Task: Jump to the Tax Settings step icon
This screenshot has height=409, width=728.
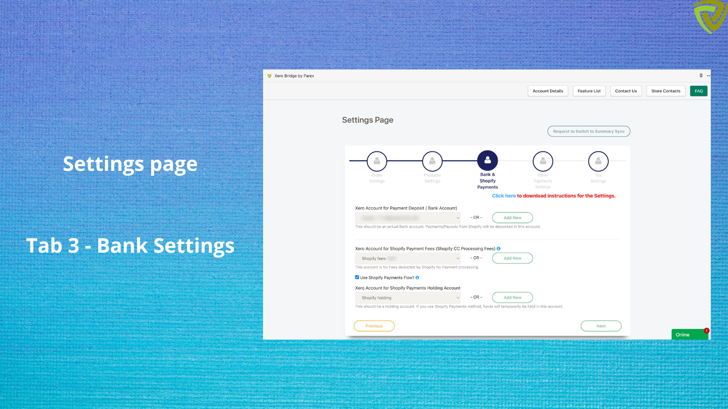Action: (x=598, y=161)
